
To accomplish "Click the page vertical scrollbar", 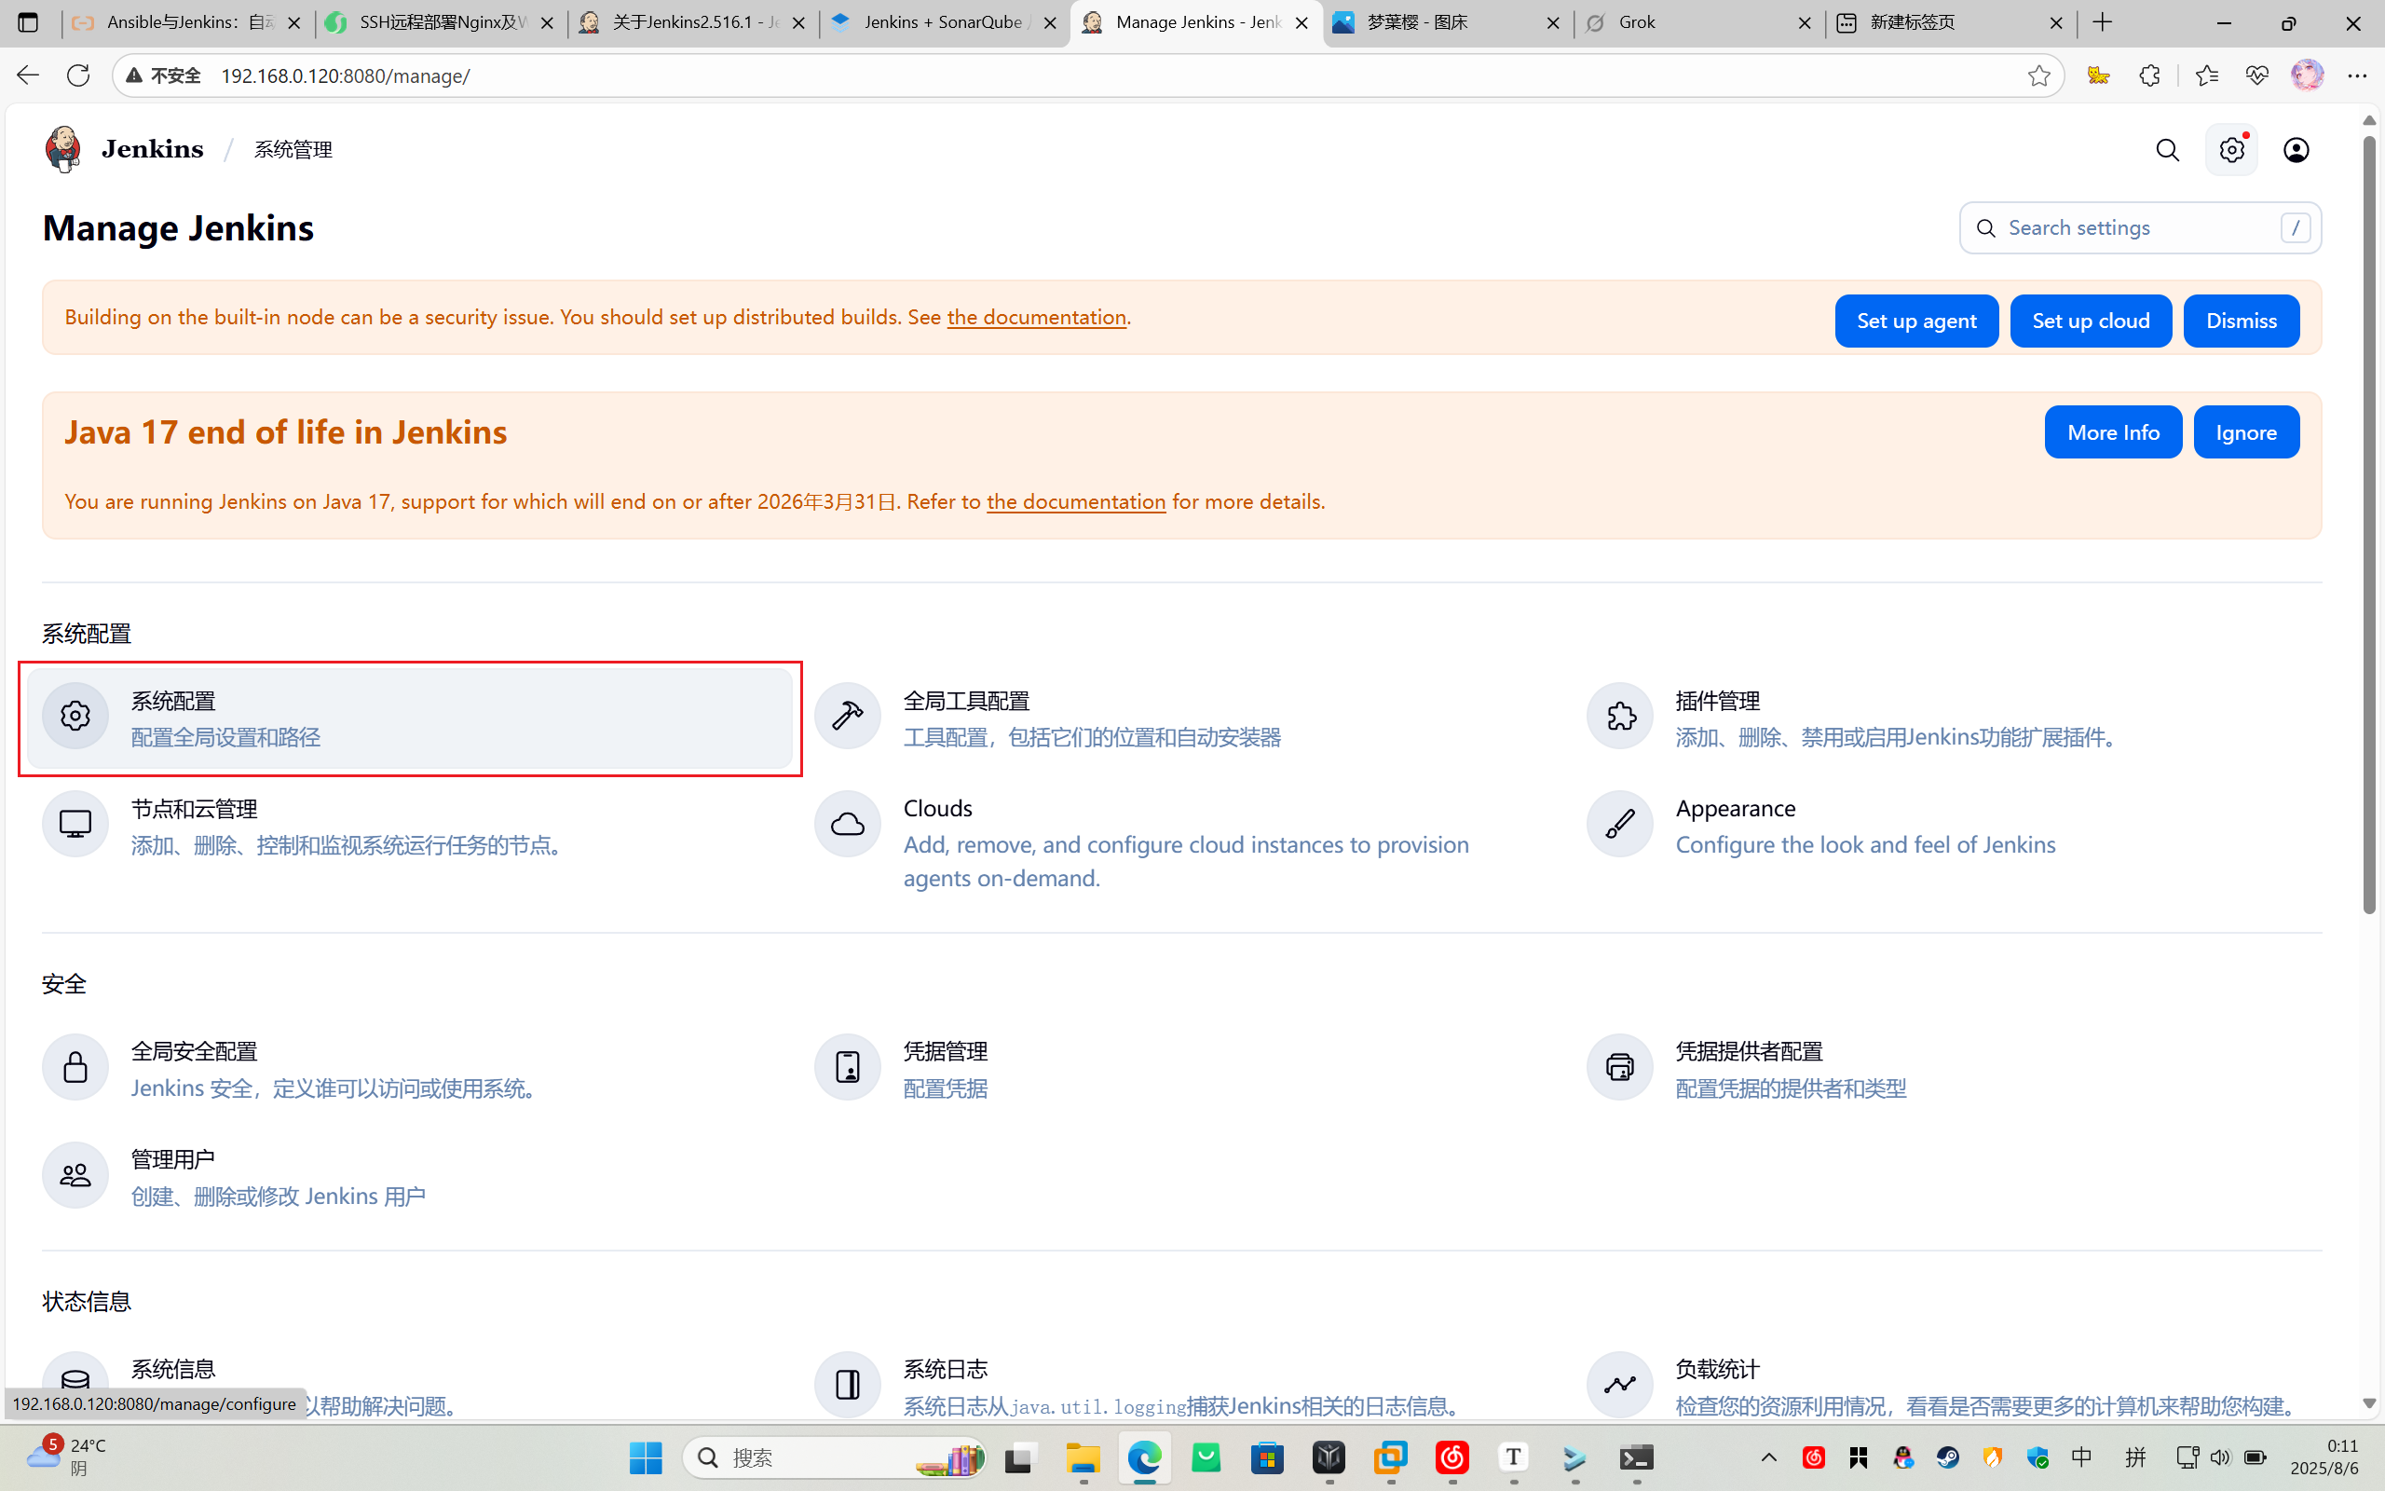I will 2369,523.
